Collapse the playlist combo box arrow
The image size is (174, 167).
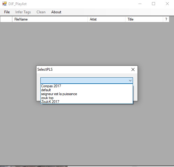pyautogui.click(x=130, y=81)
